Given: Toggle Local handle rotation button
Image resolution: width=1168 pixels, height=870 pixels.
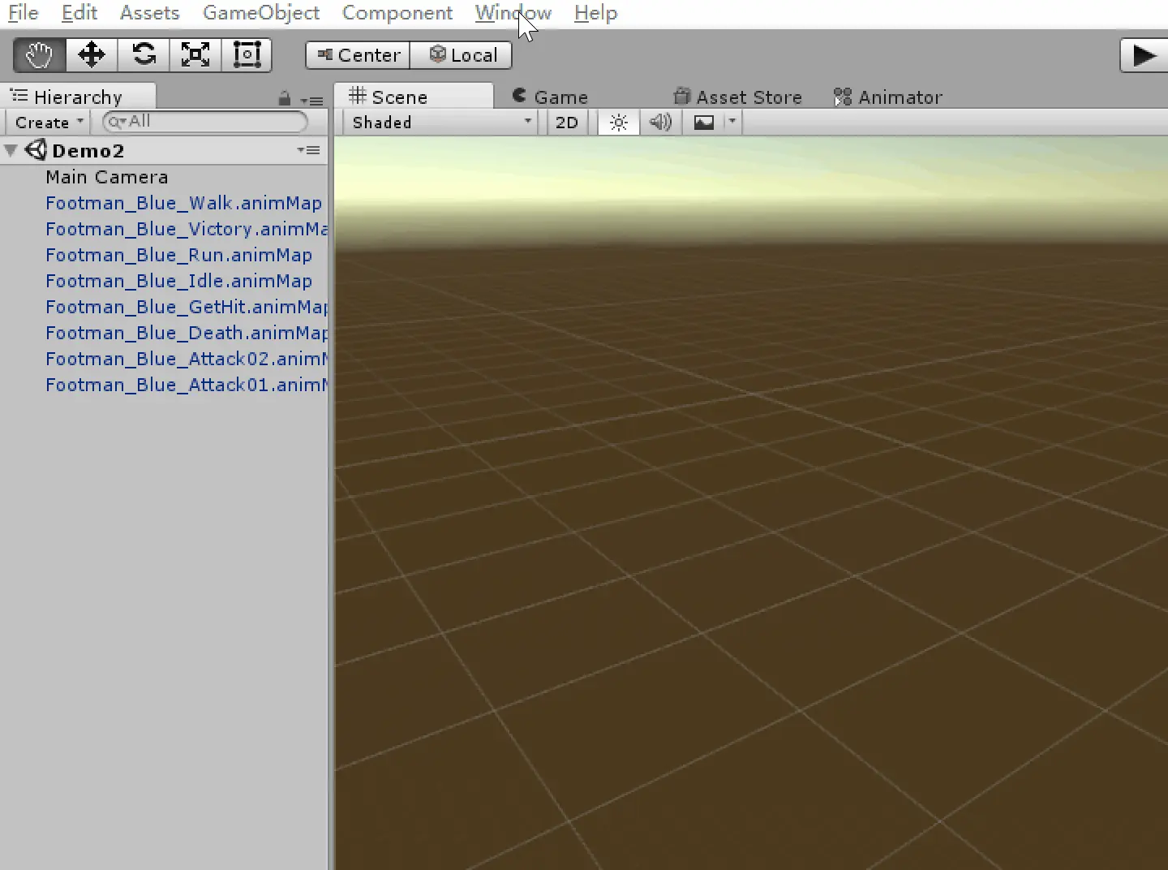Looking at the screenshot, I should [462, 55].
